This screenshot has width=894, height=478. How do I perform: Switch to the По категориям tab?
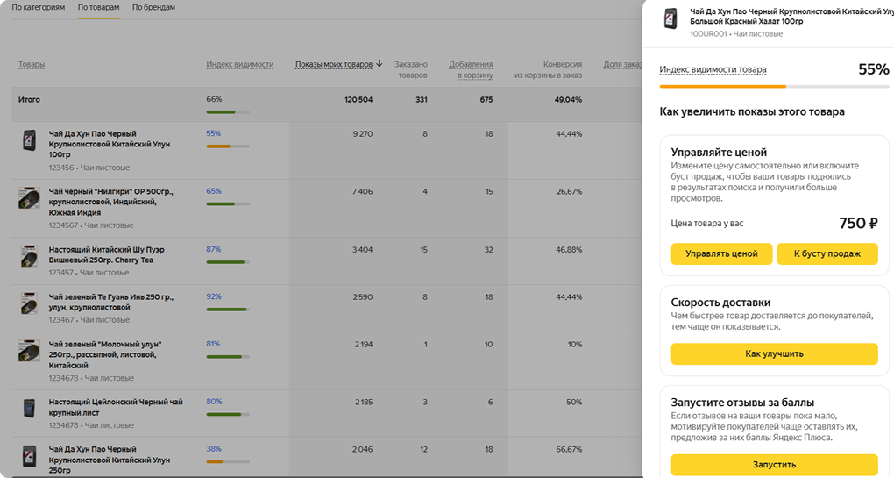click(x=39, y=8)
